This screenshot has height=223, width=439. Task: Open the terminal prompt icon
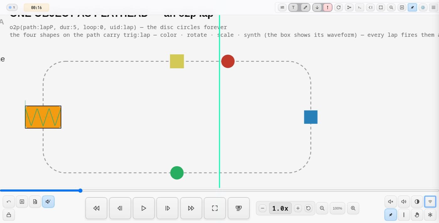click(360, 8)
